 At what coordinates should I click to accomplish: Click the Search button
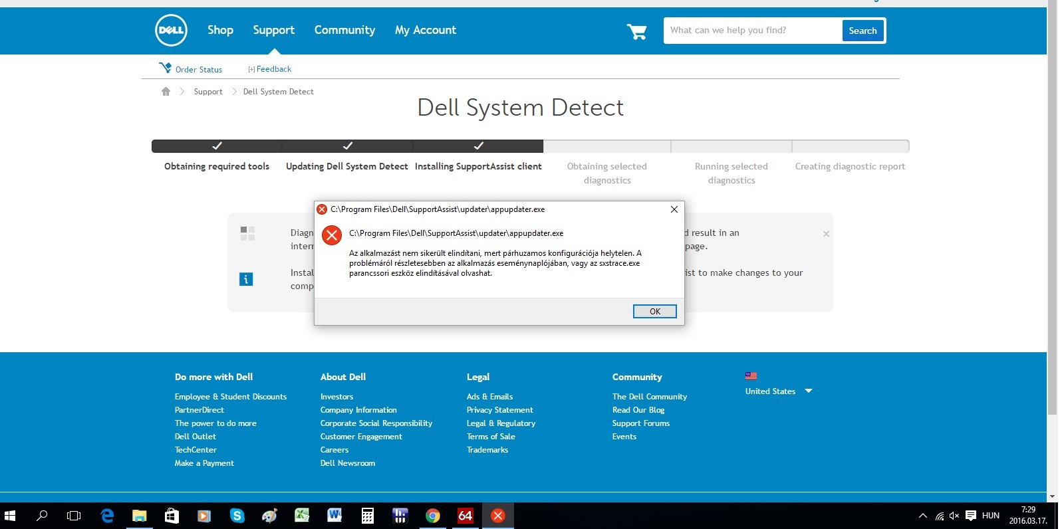(x=862, y=31)
